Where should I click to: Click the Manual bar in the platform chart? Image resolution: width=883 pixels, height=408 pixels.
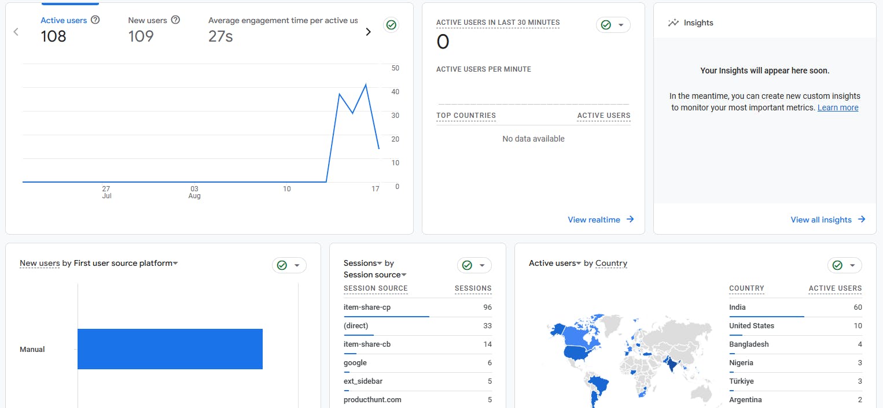pyautogui.click(x=170, y=349)
